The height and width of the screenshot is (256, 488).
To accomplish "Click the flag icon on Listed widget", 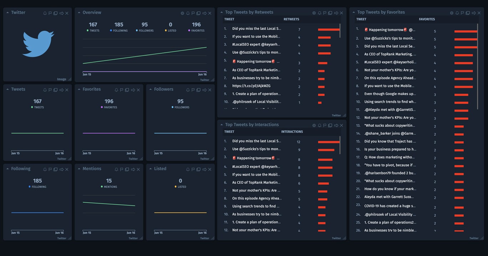I will tap(193, 170).
